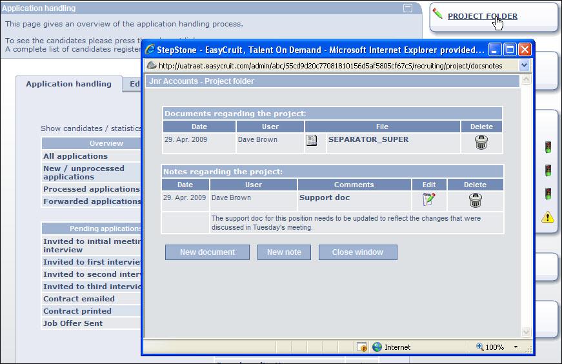Open Invited to second interview
The width and height of the screenshot is (562, 364).
pos(92,274)
